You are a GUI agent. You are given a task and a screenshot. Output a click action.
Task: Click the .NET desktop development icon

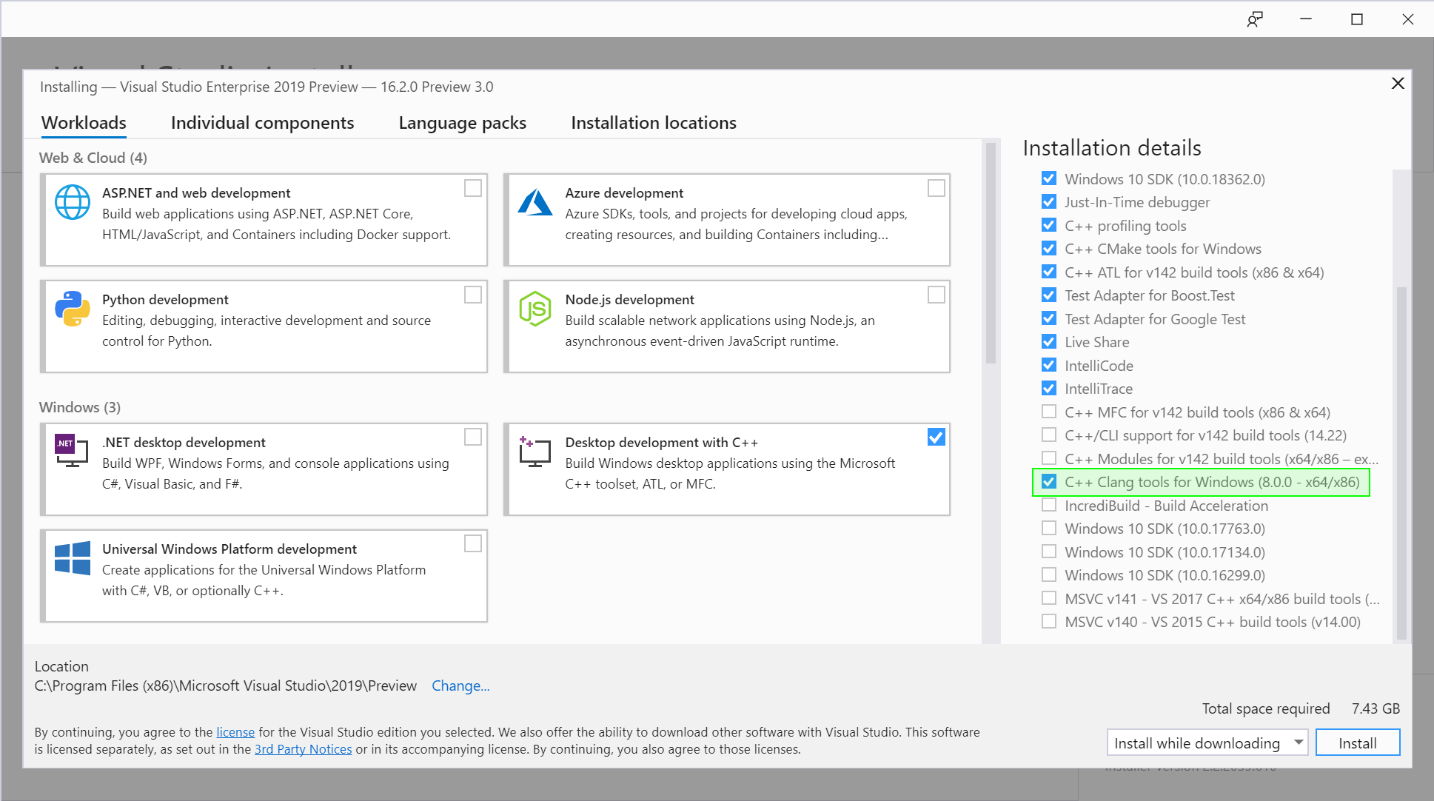click(x=72, y=451)
